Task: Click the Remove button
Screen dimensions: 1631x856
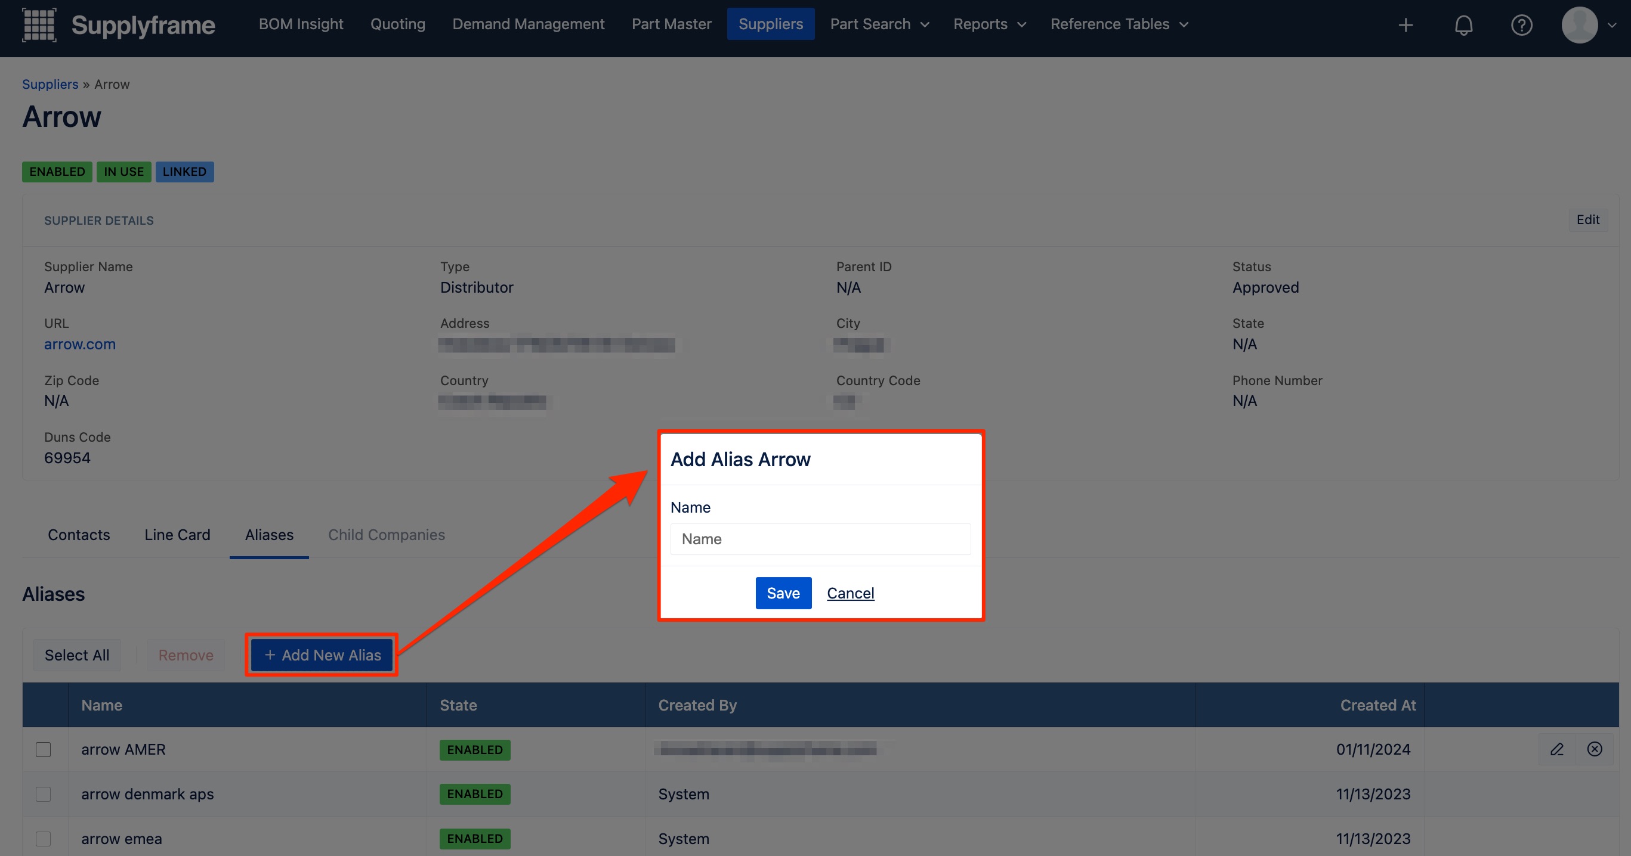Action: coord(186,655)
